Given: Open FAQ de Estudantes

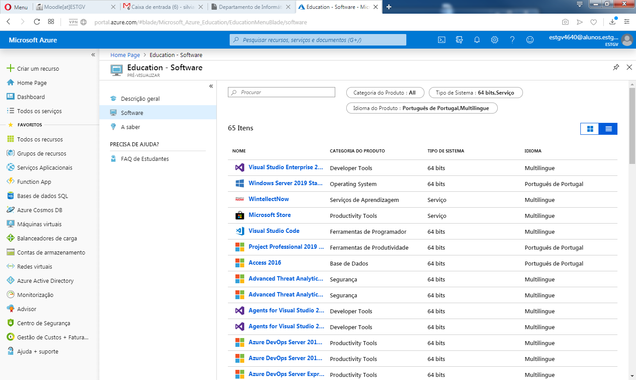Looking at the screenshot, I should (x=158, y=159).
